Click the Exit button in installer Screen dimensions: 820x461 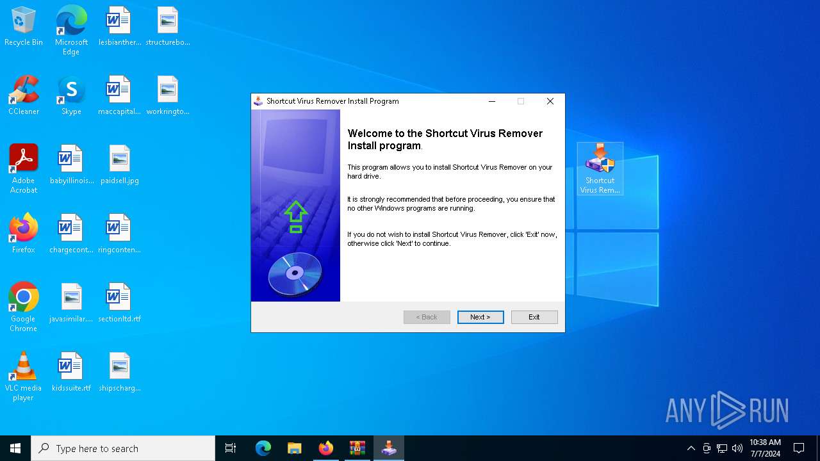pyautogui.click(x=534, y=317)
